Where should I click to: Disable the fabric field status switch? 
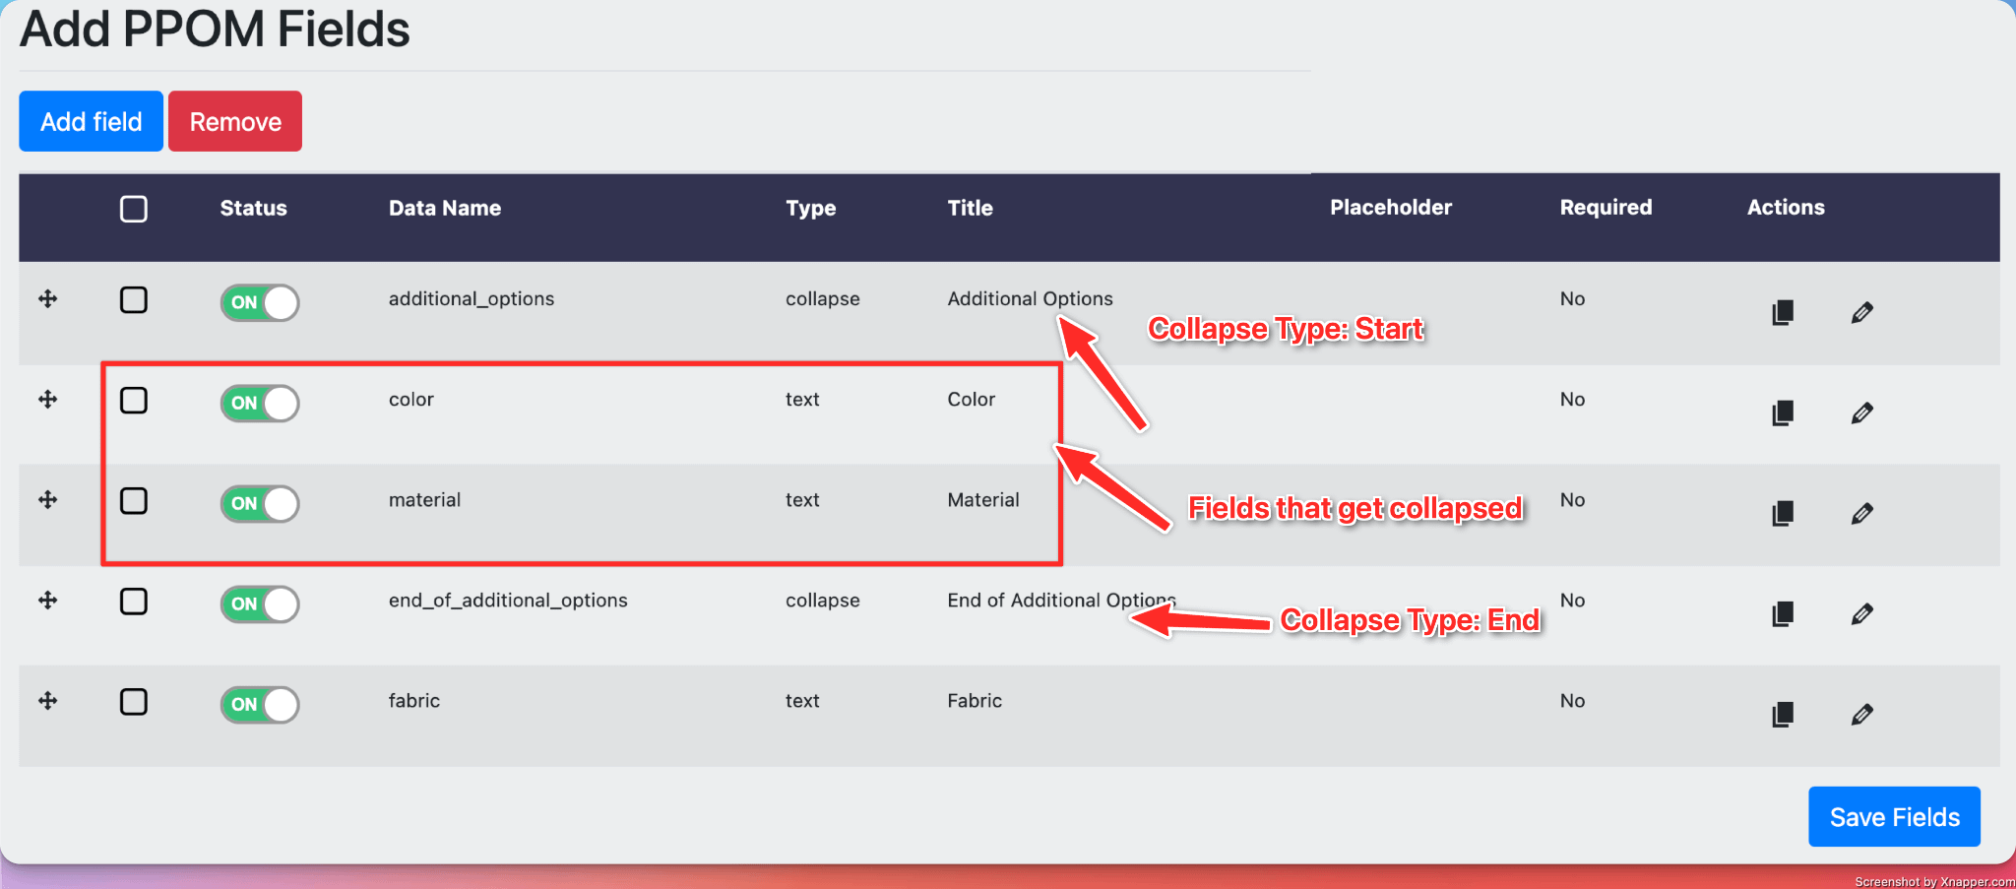[x=260, y=705]
